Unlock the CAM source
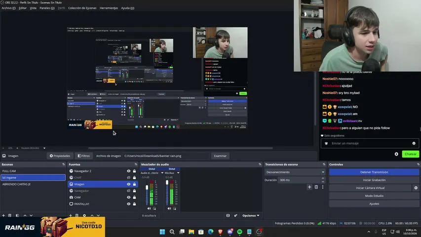The width and height of the screenshot is (421, 237). (x=135, y=197)
